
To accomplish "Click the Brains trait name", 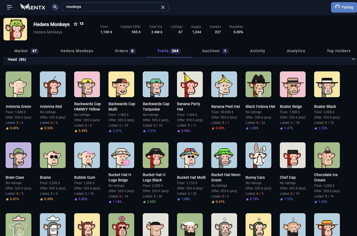I will coord(45,177).
